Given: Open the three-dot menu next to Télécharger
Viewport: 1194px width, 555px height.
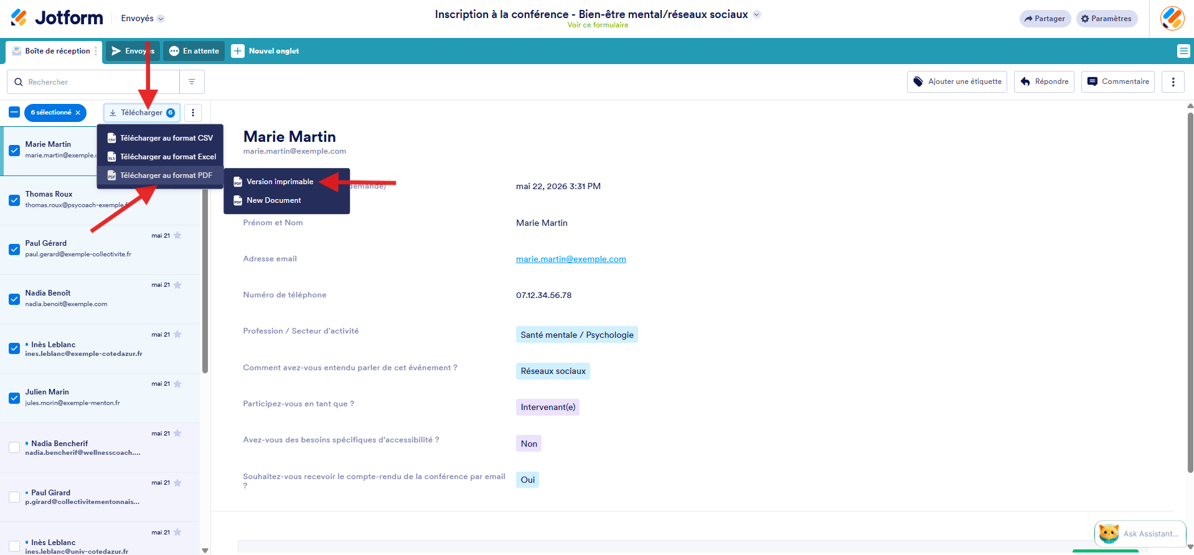Looking at the screenshot, I should (193, 113).
